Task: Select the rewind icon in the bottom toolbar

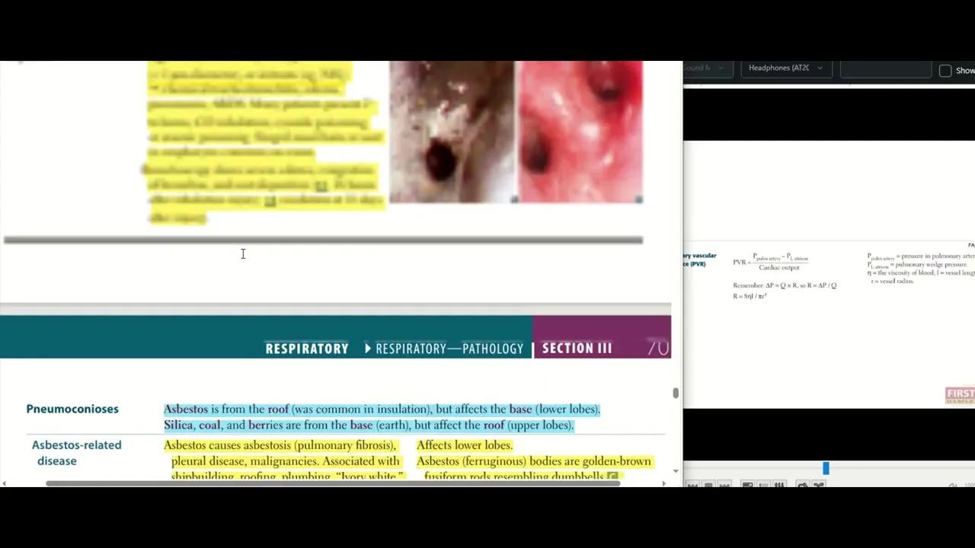Action: 692,485
